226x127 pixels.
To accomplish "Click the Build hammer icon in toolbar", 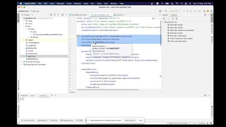I will coord(166,11).
